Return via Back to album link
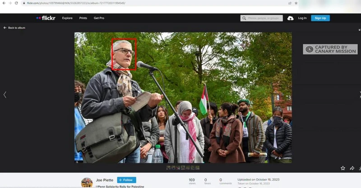Viewport: 361px width, 188px height. pyautogui.click(x=14, y=28)
